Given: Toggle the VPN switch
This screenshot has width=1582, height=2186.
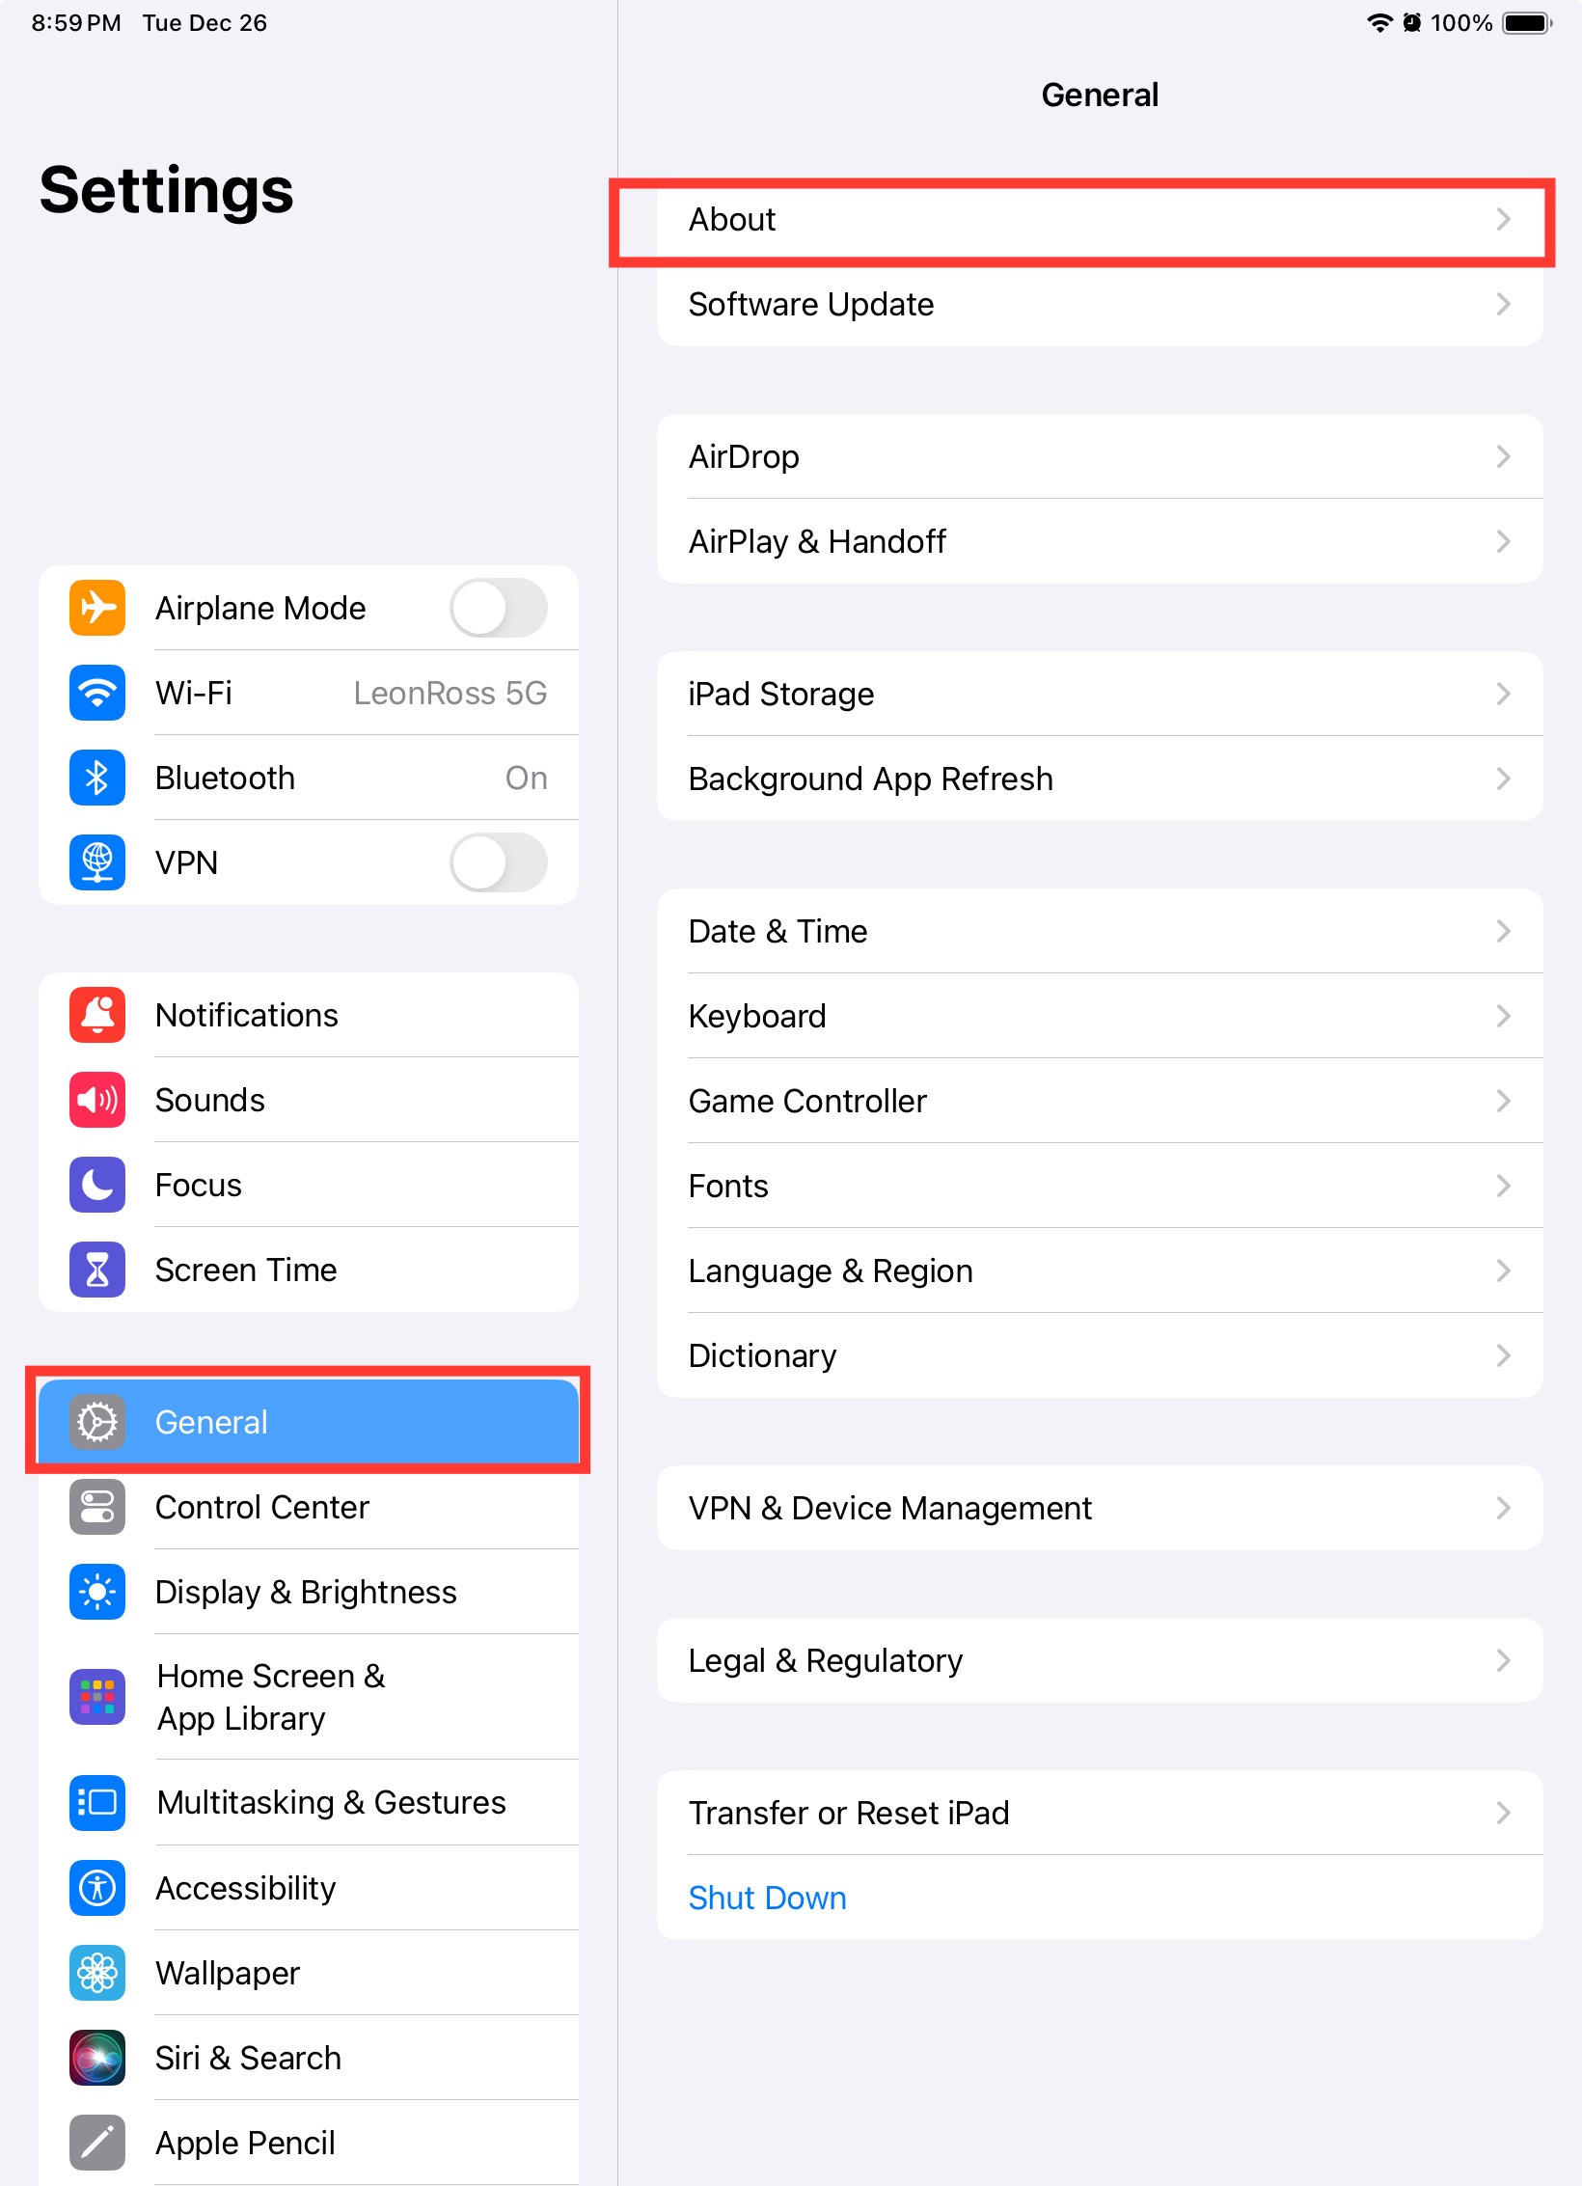Looking at the screenshot, I should click(499, 862).
